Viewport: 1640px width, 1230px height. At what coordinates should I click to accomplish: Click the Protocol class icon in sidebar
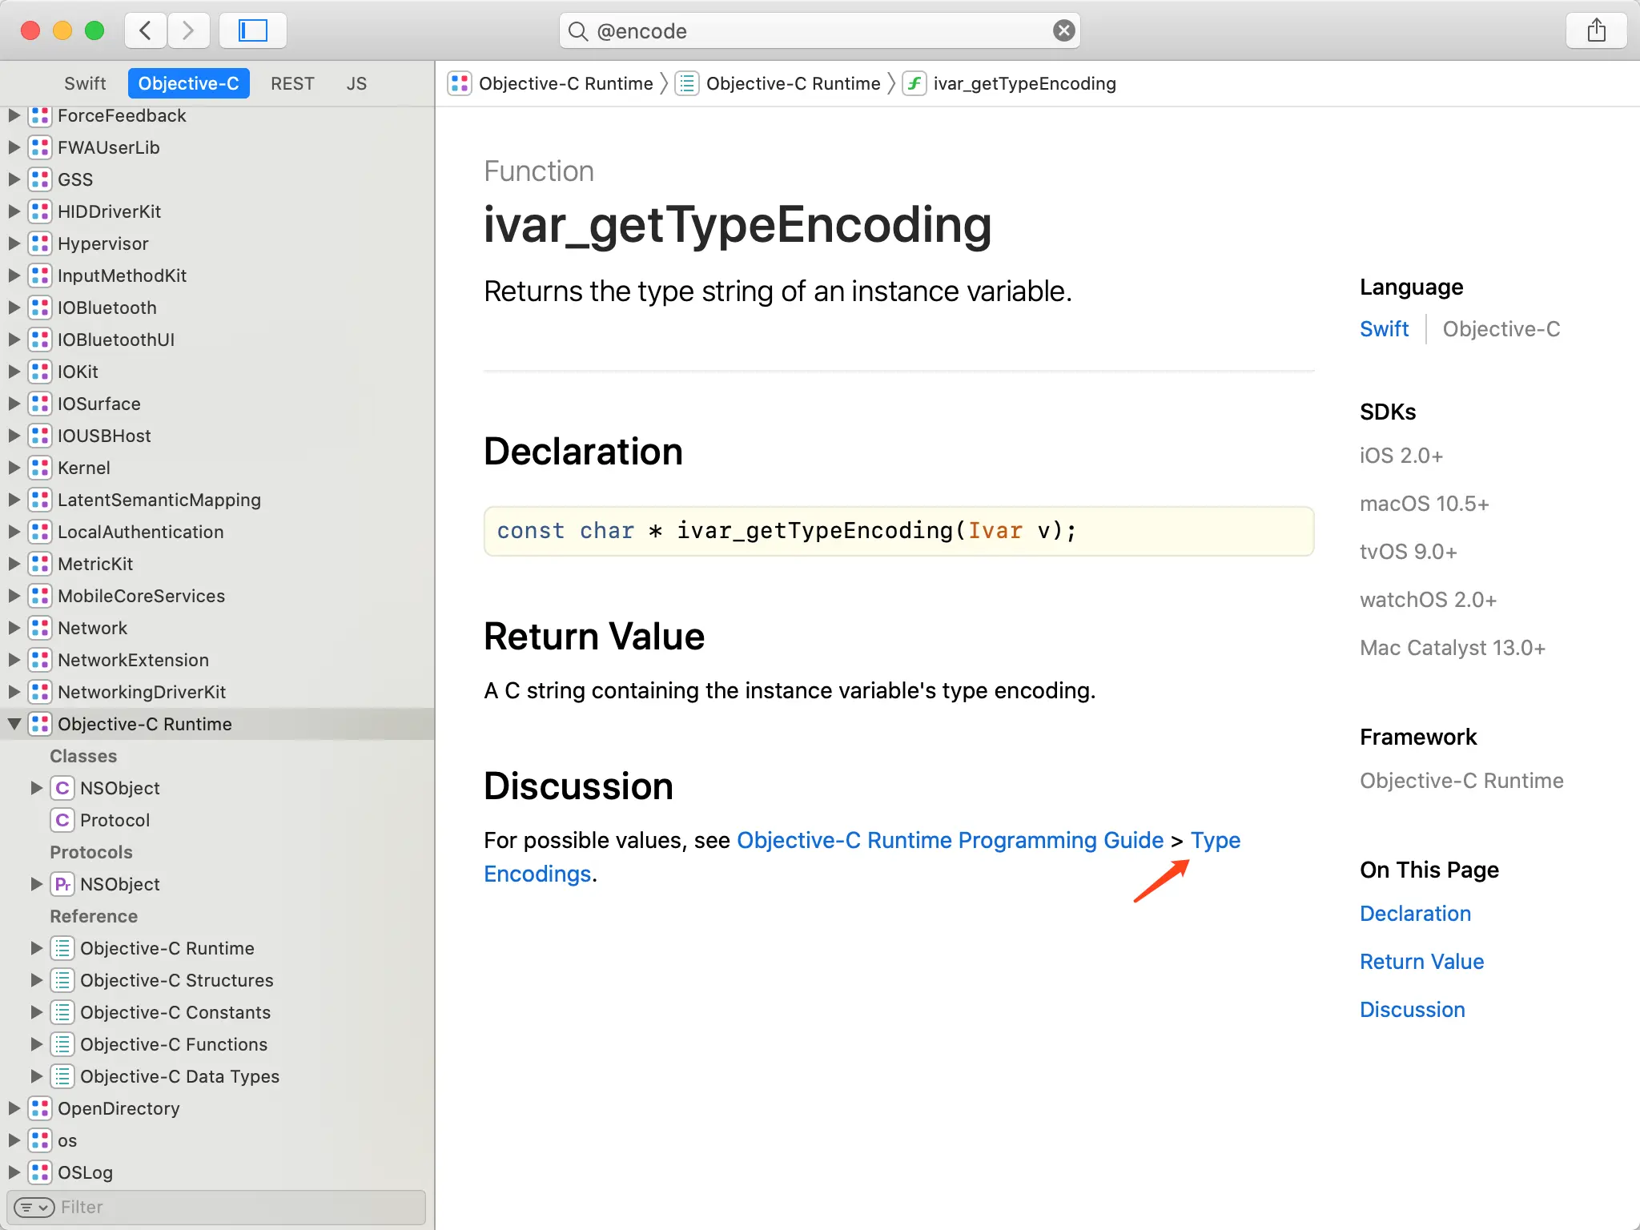pos(62,820)
